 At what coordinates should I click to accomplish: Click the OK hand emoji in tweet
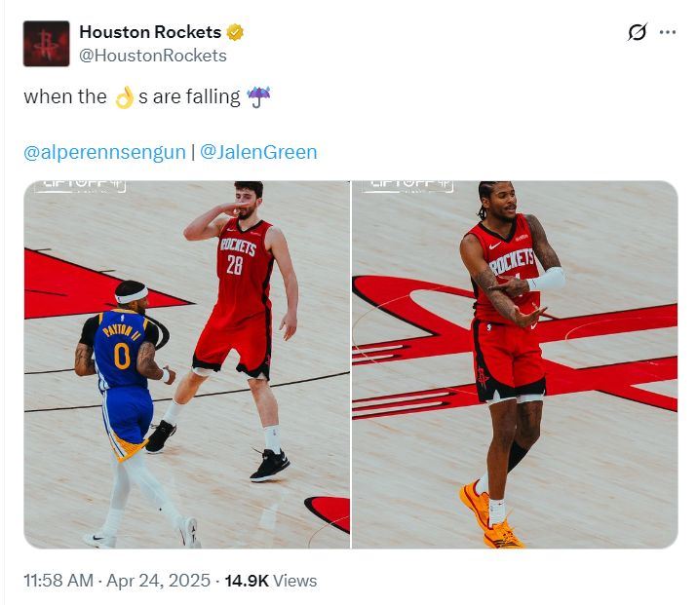tap(125, 97)
